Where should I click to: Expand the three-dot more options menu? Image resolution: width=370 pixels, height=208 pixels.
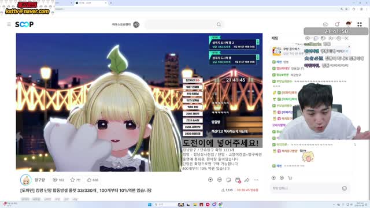256,180
